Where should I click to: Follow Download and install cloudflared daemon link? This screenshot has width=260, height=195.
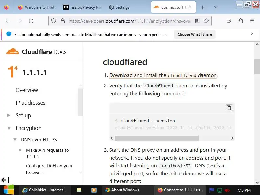point(163,75)
